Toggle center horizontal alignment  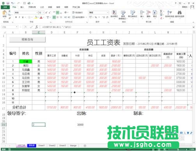tap(58, 17)
